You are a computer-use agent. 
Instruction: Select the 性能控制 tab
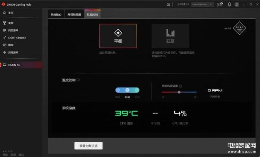point(93,14)
